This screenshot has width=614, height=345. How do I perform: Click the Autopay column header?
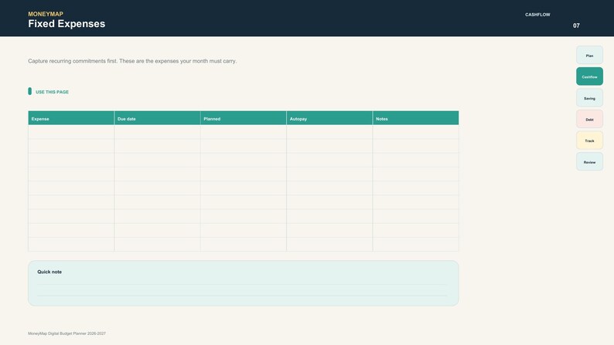click(329, 118)
